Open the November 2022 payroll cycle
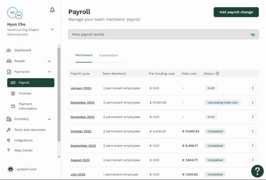The width and height of the screenshot is (266, 180). coord(82,117)
